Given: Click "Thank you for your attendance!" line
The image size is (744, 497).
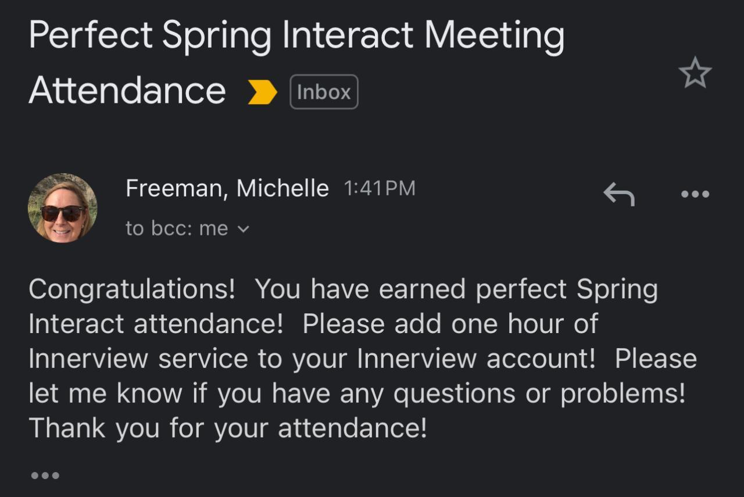Looking at the screenshot, I should (228, 428).
